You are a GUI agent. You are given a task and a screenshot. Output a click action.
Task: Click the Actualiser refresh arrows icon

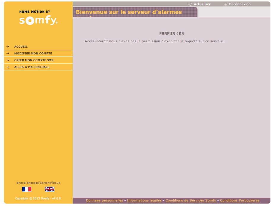click(x=190, y=4)
